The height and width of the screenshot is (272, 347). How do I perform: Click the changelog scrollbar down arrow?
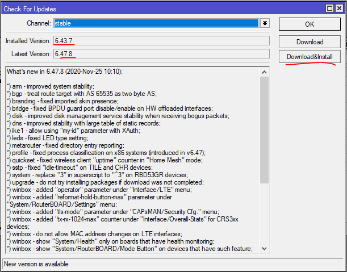[x=265, y=249]
